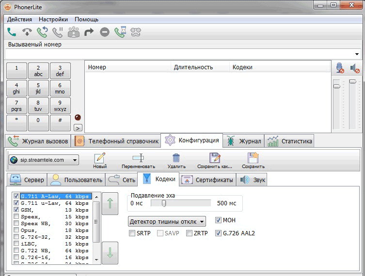Click the Сохранить button
Image resolution: width=365 pixels, height=276 pixels.
(x=253, y=160)
